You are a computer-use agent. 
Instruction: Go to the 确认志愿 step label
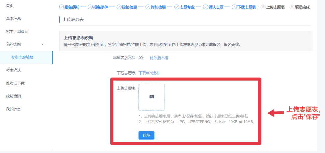click(x=216, y=7)
